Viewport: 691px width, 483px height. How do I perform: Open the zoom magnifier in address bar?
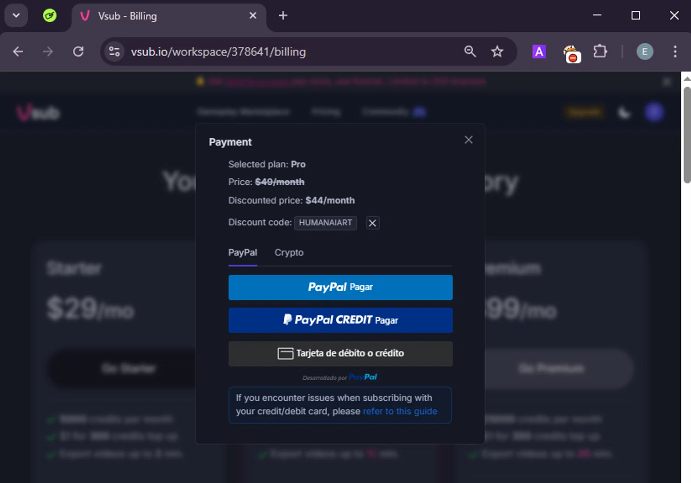pos(470,52)
